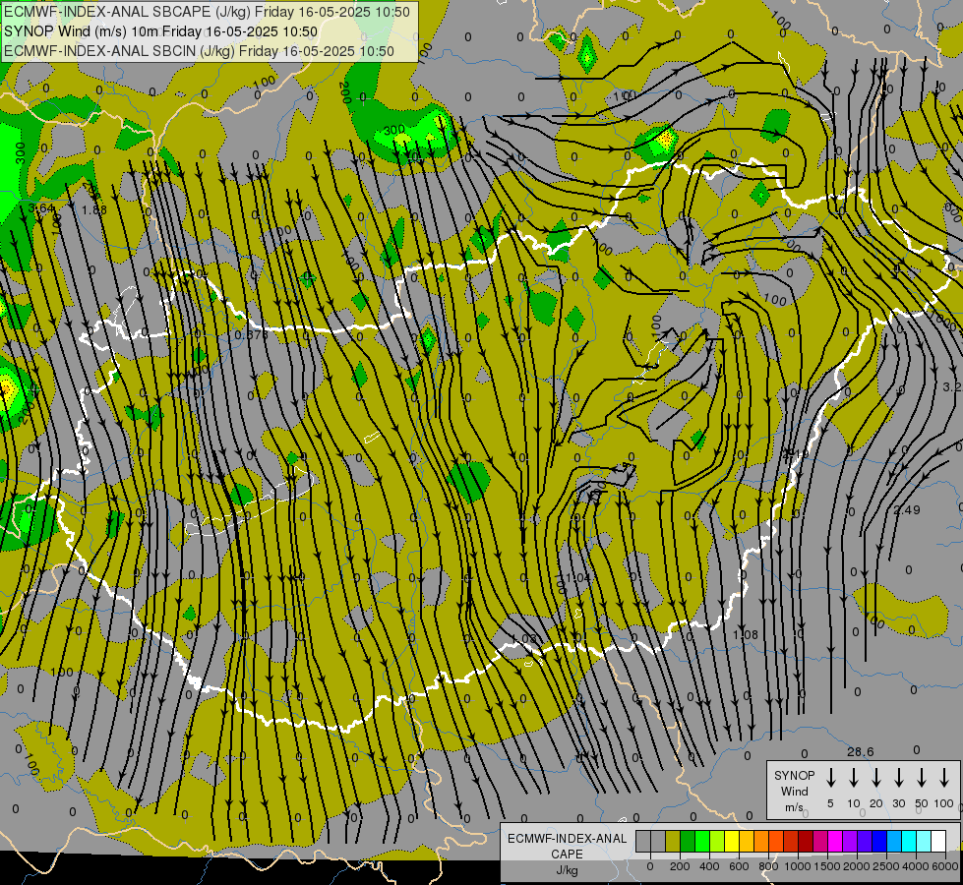Click the 3.64 wind value on map
This screenshot has height=885, width=963.
pos(41,208)
